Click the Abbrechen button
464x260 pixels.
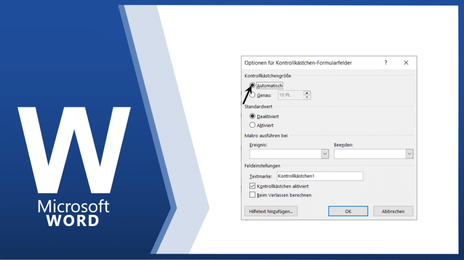click(393, 211)
